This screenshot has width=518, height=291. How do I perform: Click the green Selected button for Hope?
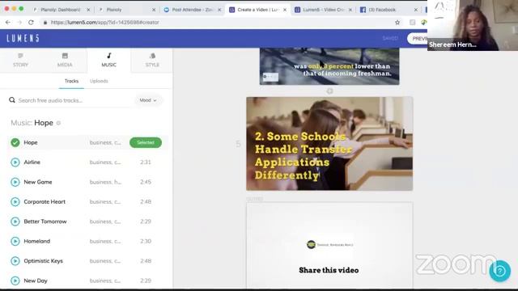146,142
